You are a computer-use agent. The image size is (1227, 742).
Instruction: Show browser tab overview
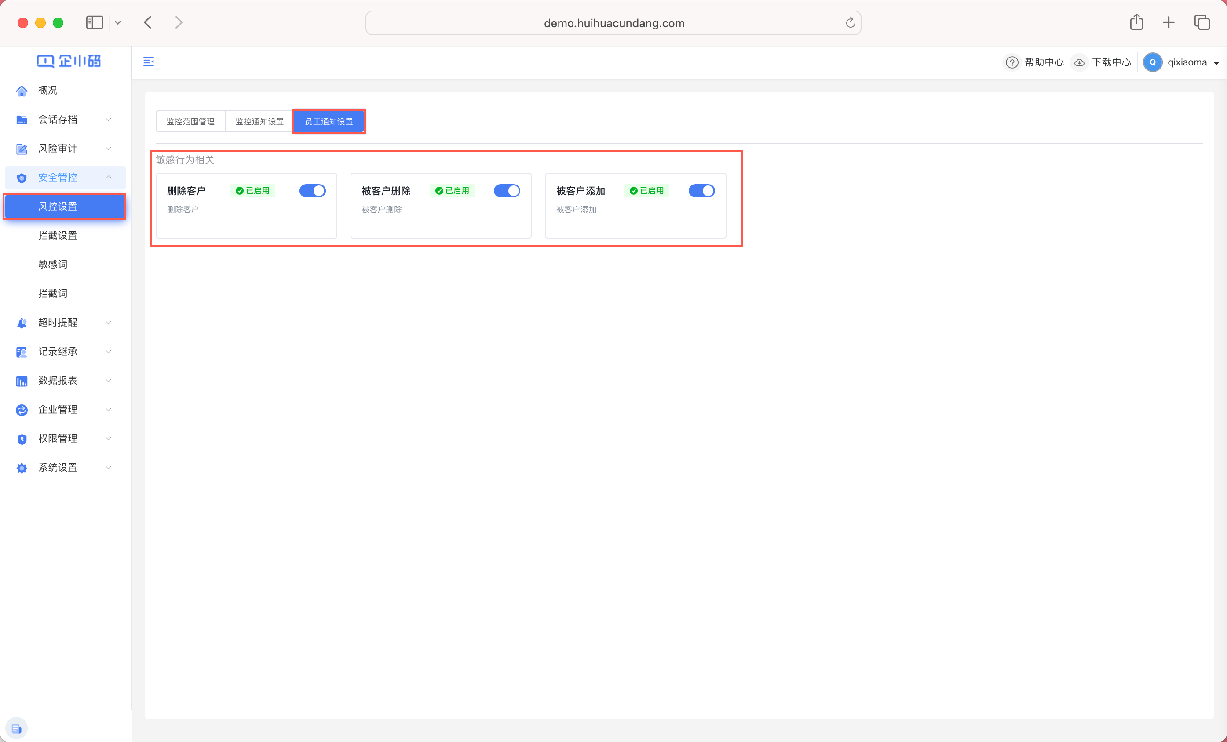[1201, 22]
